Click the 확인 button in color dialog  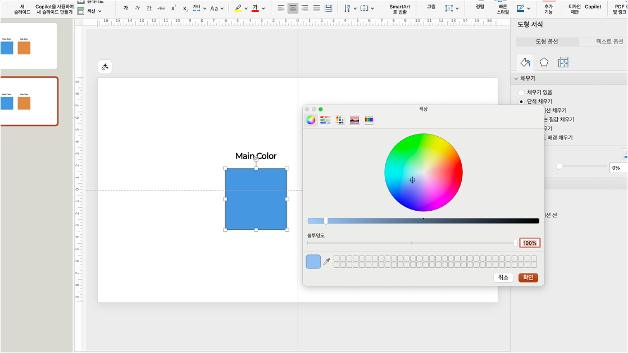point(528,277)
